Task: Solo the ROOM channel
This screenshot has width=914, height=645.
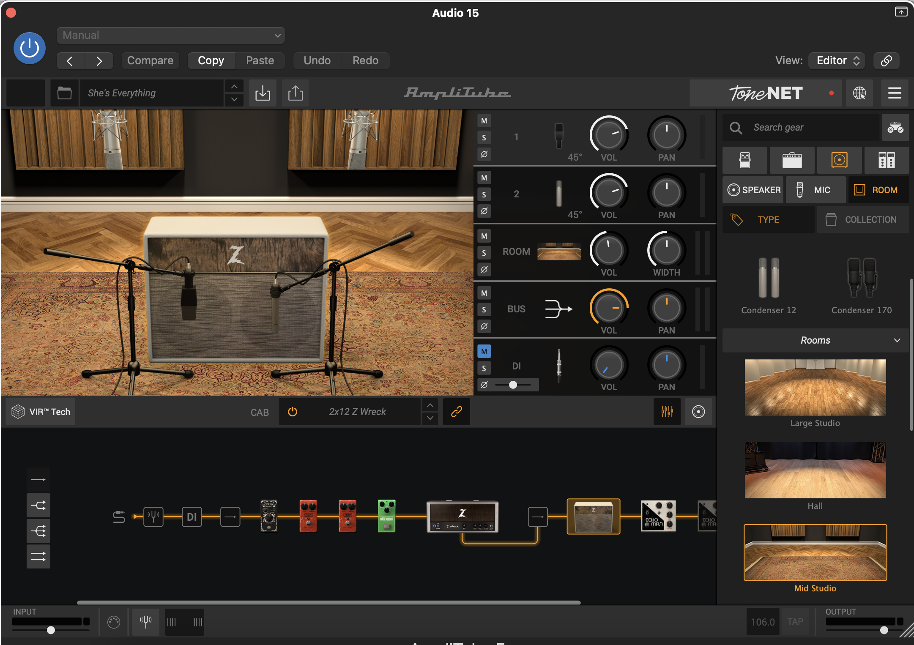Action: click(x=484, y=253)
